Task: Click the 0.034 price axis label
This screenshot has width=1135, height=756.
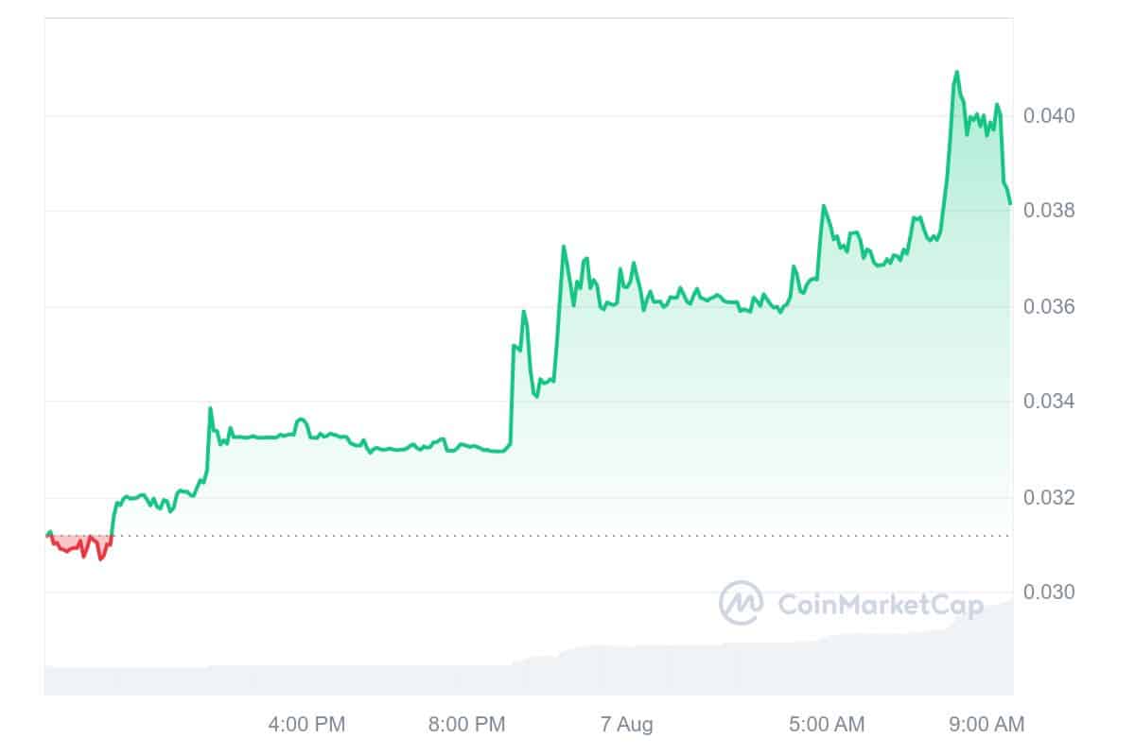Action: pos(1048,402)
